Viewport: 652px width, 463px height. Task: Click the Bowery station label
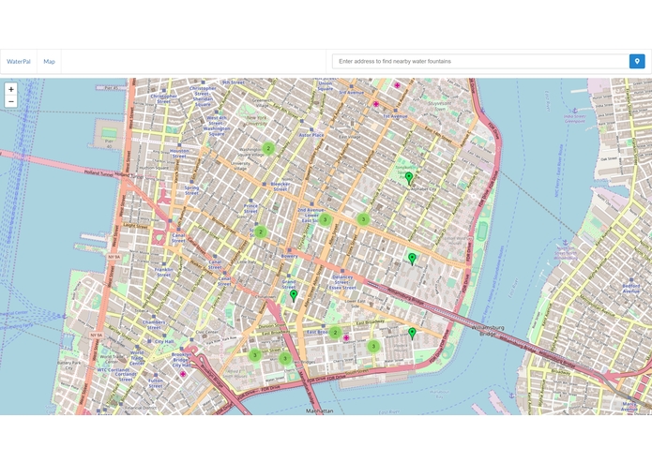289,256
